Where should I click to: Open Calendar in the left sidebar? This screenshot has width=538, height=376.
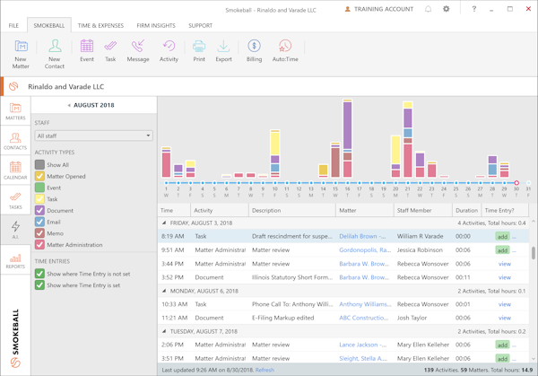pyautogui.click(x=15, y=171)
